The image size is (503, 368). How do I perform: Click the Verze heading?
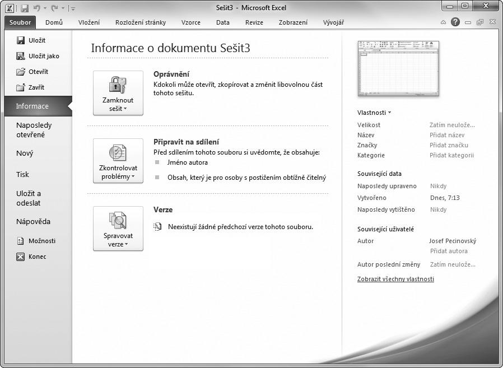pos(163,209)
